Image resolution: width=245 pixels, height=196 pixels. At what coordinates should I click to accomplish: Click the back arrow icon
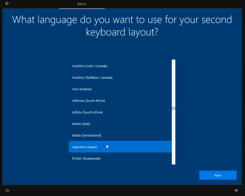pos(7,4)
